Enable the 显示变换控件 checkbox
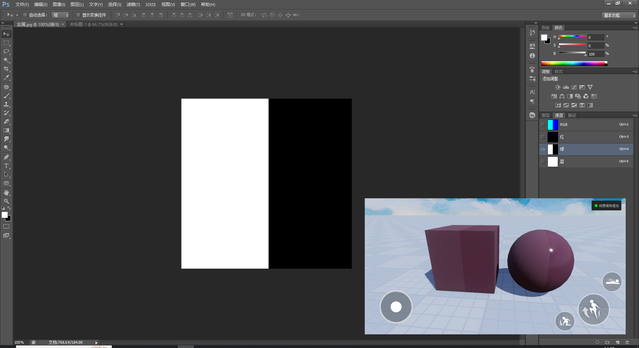The image size is (639, 348). click(78, 15)
